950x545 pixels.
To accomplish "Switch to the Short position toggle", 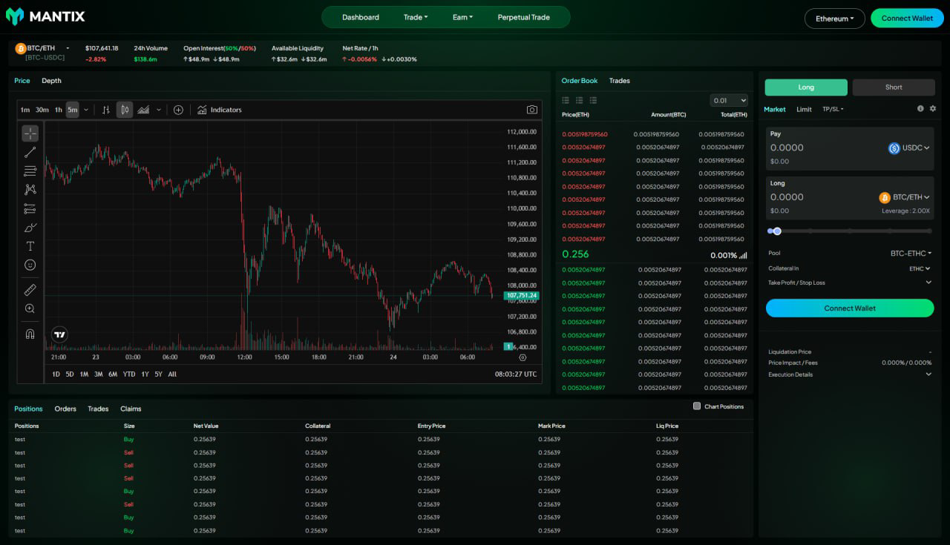I will point(893,87).
